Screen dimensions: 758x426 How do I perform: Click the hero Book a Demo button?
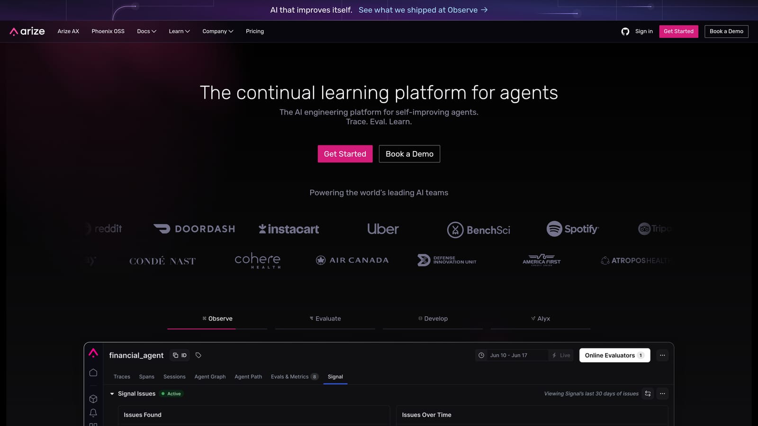pyautogui.click(x=409, y=154)
